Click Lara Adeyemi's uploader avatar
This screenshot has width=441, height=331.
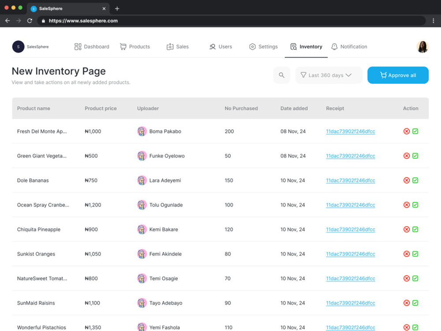pyautogui.click(x=142, y=180)
